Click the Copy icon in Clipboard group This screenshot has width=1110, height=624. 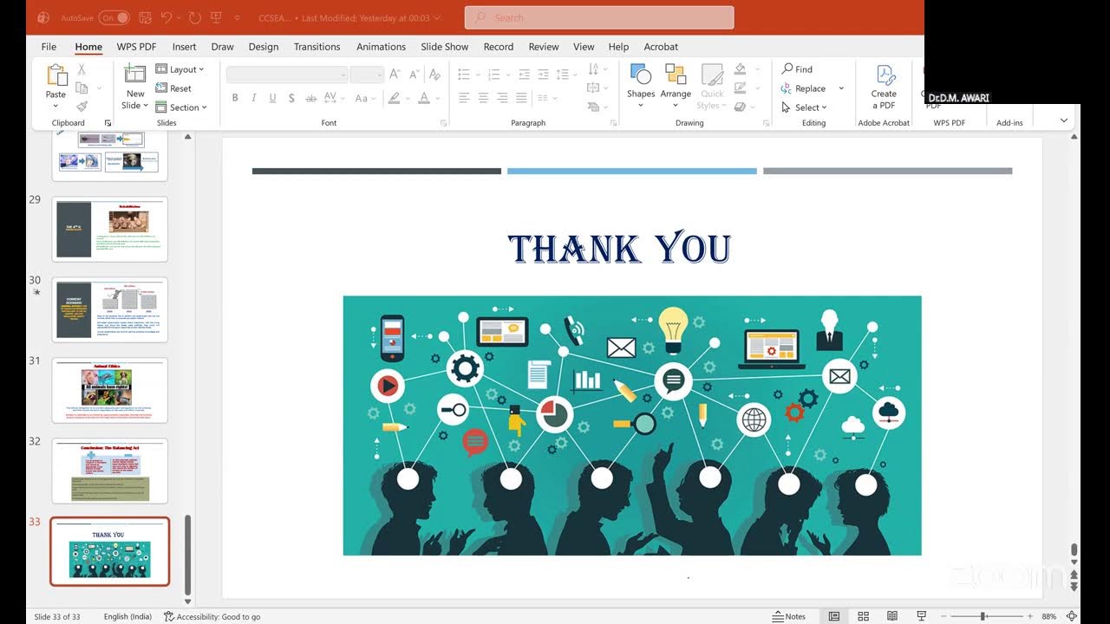[x=82, y=88]
